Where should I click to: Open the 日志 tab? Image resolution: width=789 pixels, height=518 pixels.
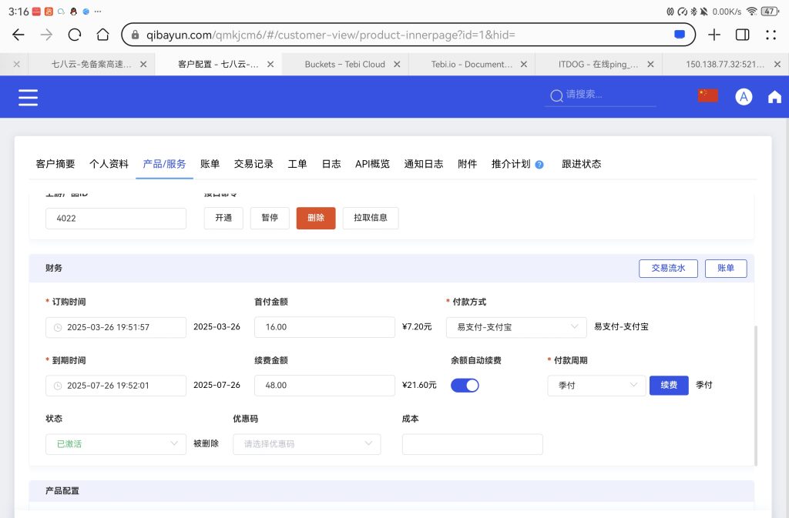(331, 164)
